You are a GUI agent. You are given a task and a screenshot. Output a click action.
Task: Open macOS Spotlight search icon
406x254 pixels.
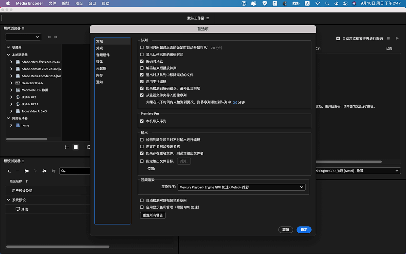(x=327, y=3)
